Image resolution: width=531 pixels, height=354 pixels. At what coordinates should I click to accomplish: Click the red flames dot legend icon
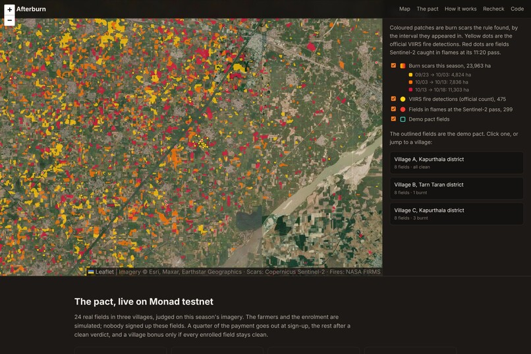pyautogui.click(x=403, y=109)
